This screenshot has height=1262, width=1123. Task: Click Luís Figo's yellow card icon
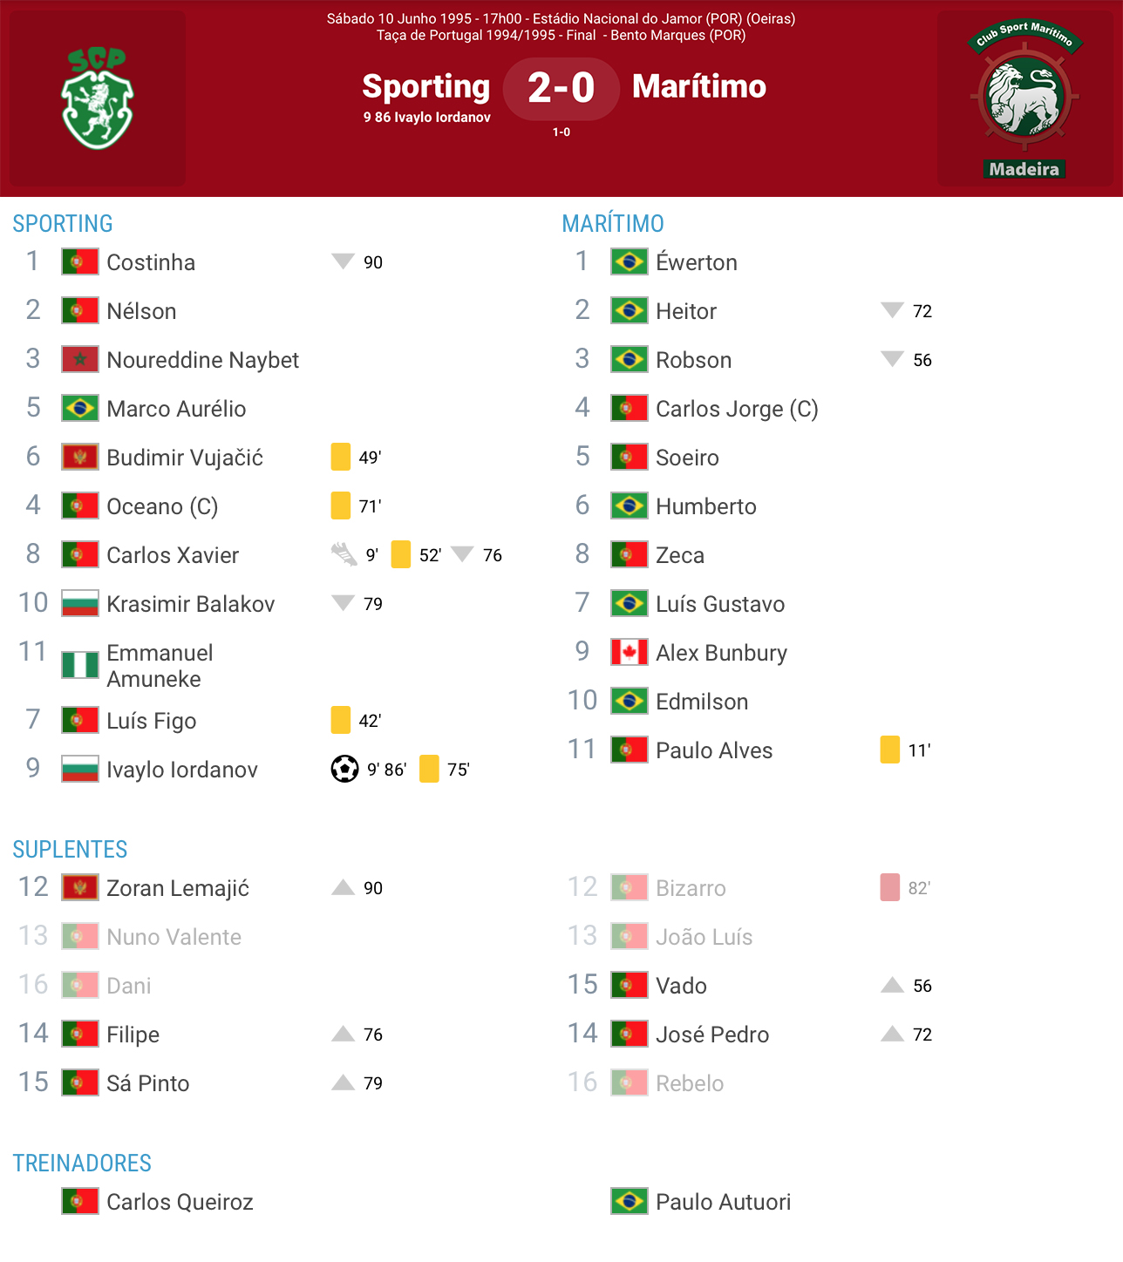pyautogui.click(x=341, y=720)
